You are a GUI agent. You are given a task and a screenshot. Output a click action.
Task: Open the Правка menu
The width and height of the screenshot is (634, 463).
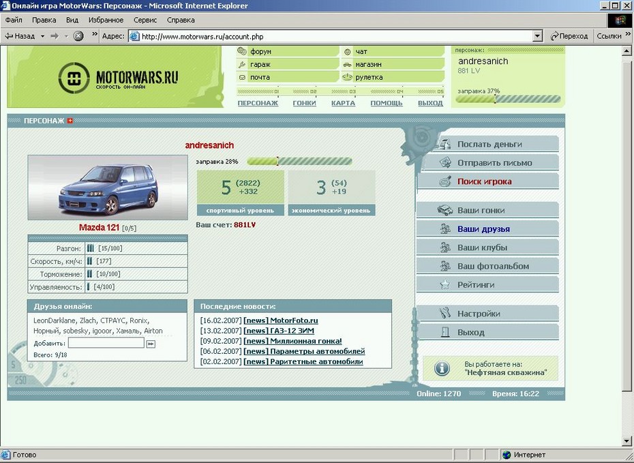click(x=44, y=20)
